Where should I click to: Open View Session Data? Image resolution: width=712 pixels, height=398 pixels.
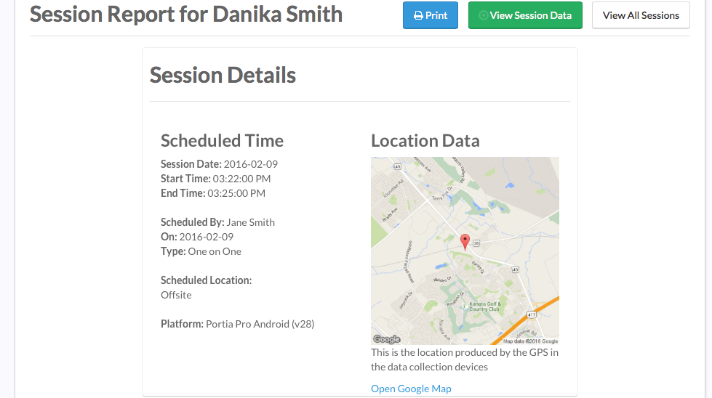tap(525, 15)
